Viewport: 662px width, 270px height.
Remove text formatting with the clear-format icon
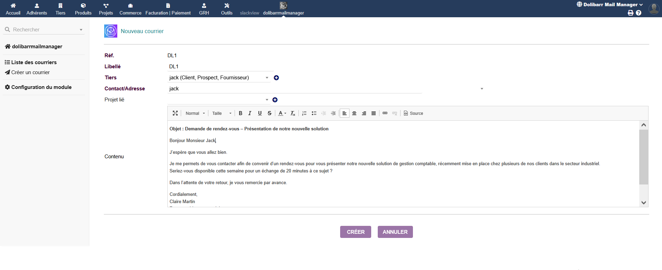(x=293, y=113)
